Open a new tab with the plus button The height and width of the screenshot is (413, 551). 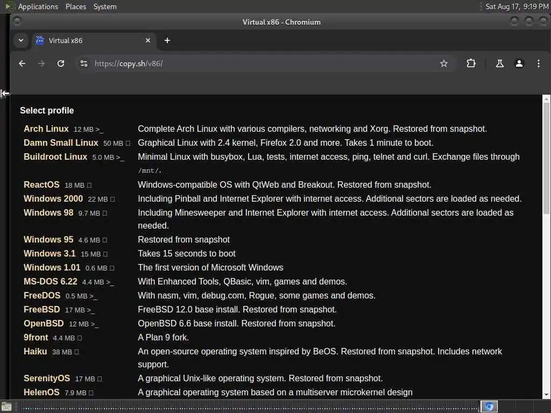click(167, 40)
